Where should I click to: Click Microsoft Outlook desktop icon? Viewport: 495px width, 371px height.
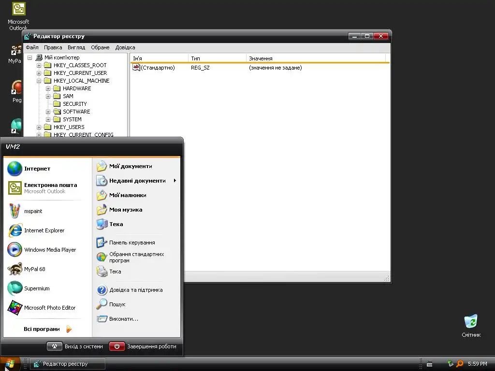pyautogui.click(x=18, y=16)
